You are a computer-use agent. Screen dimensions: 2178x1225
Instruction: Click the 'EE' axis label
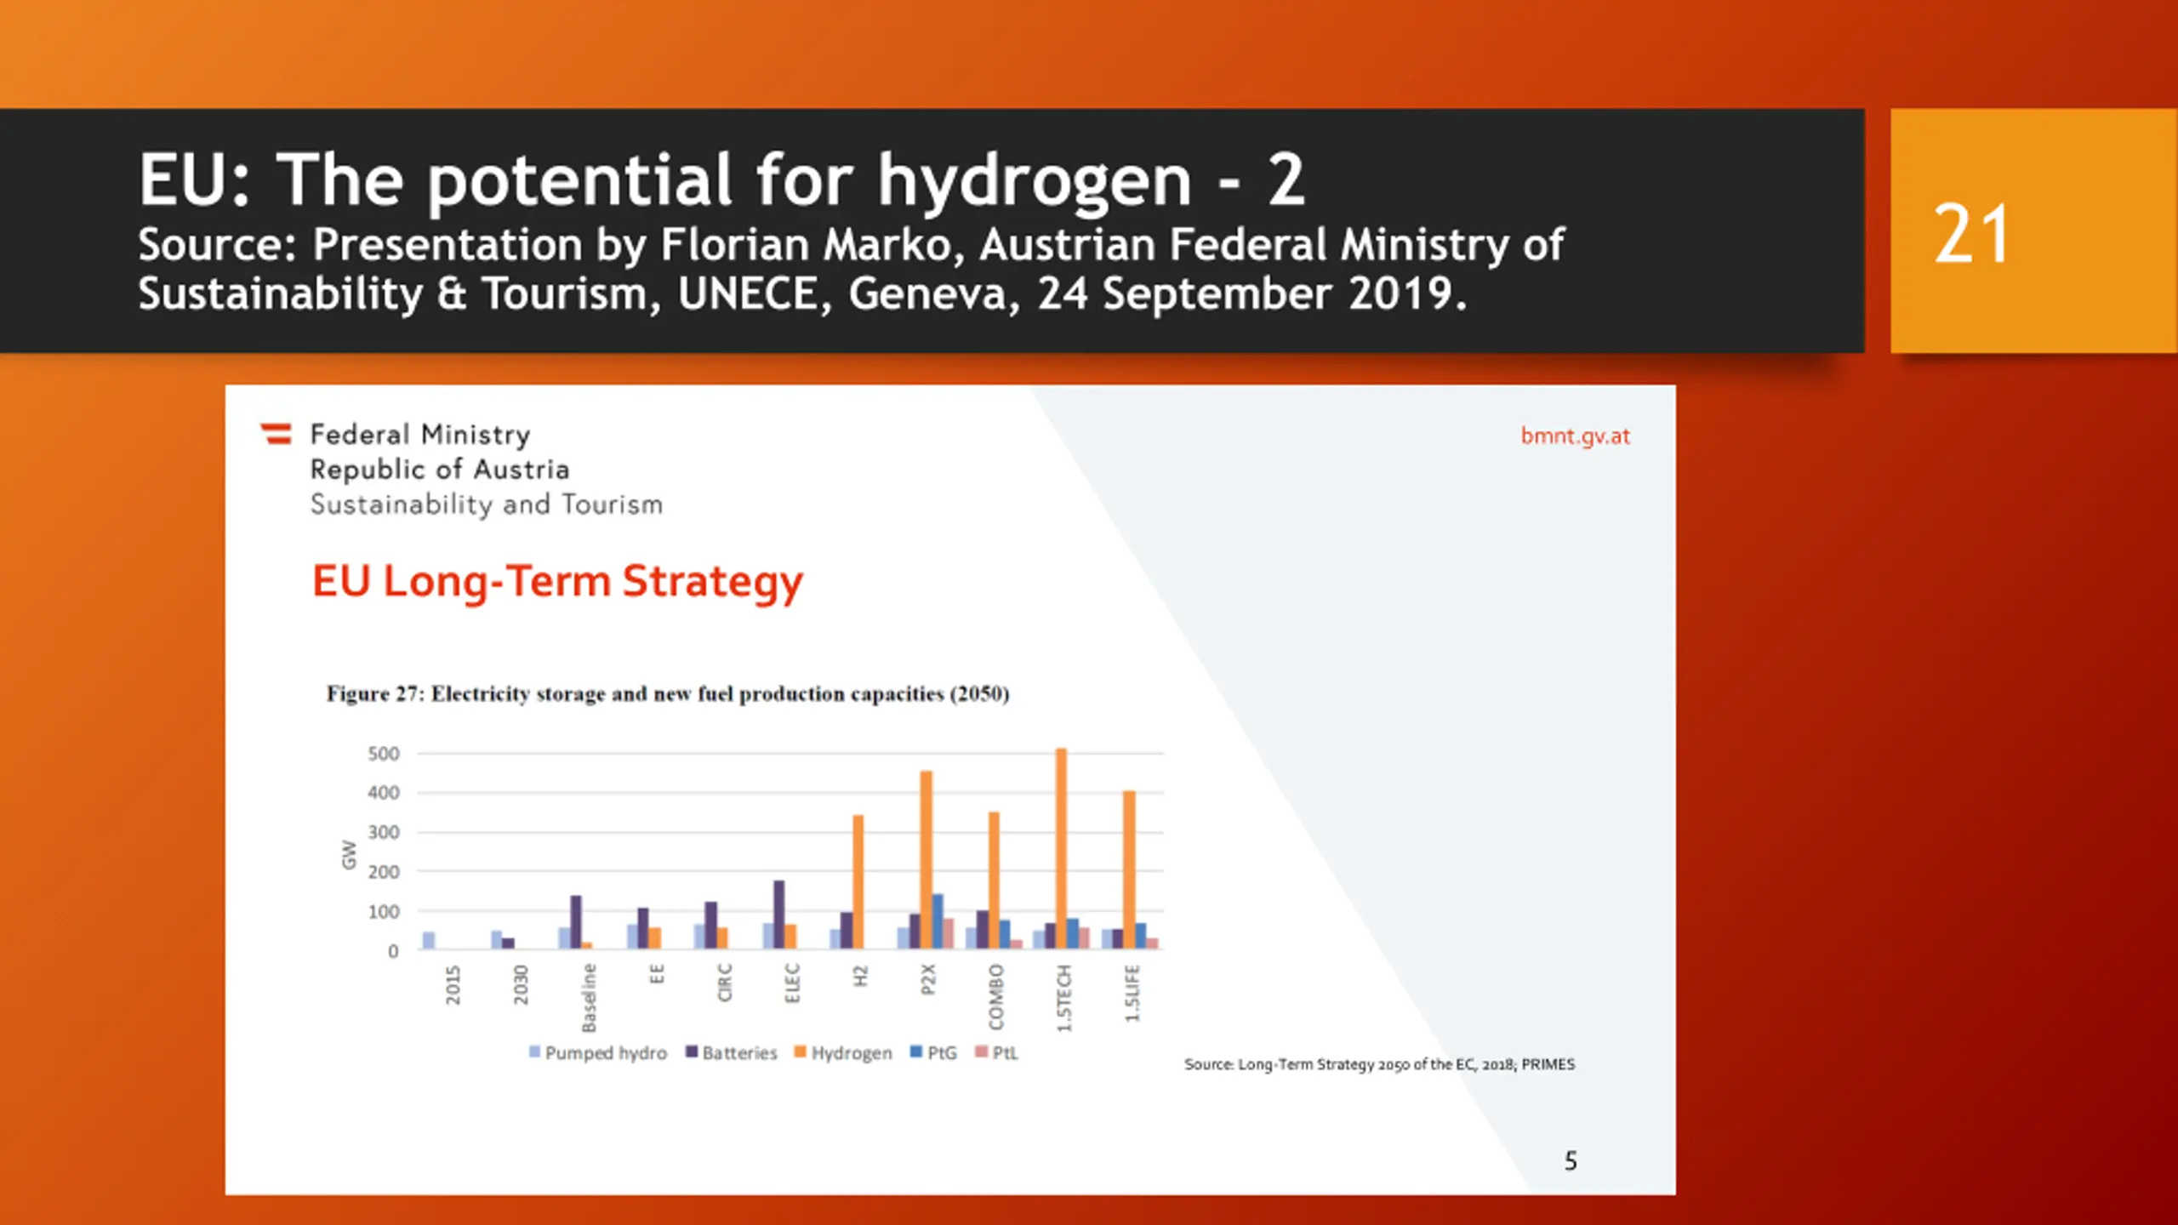tap(657, 974)
